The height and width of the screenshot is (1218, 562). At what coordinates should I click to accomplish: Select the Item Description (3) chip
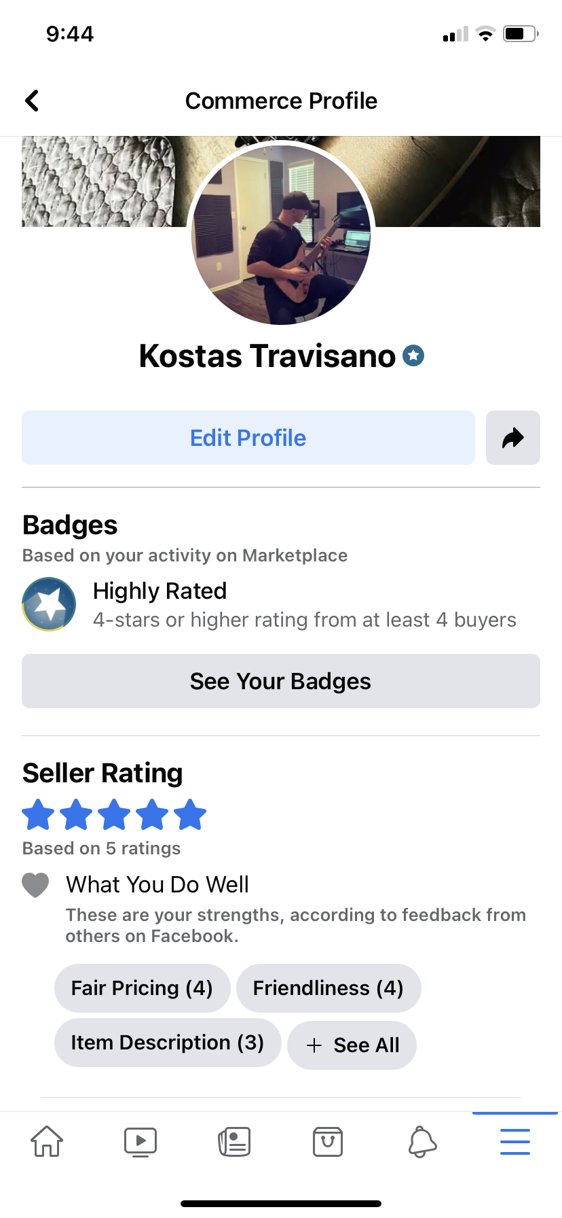point(168,1043)
